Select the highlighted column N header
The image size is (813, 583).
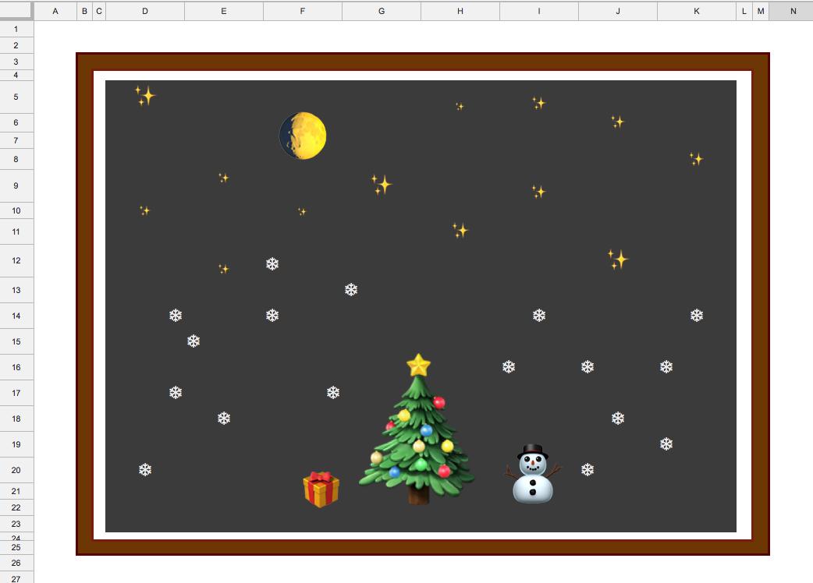791,11
